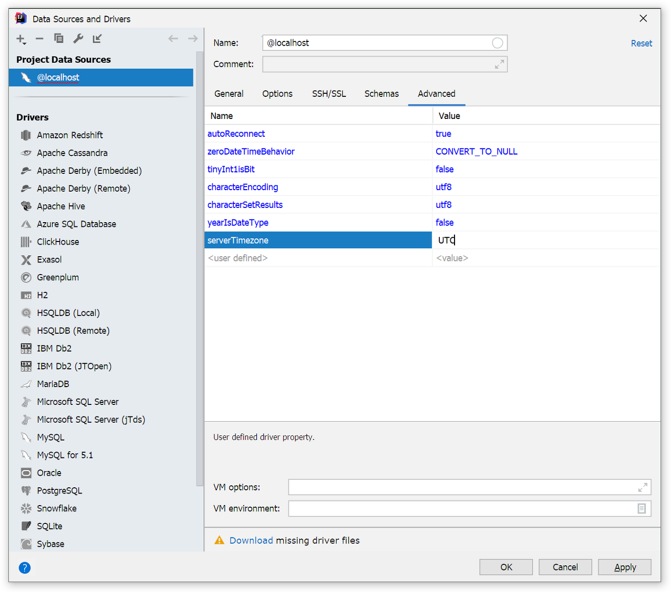This screenshot has height=592, width=671.
Task: Make data source global icon
Action: tap(97, 38)
